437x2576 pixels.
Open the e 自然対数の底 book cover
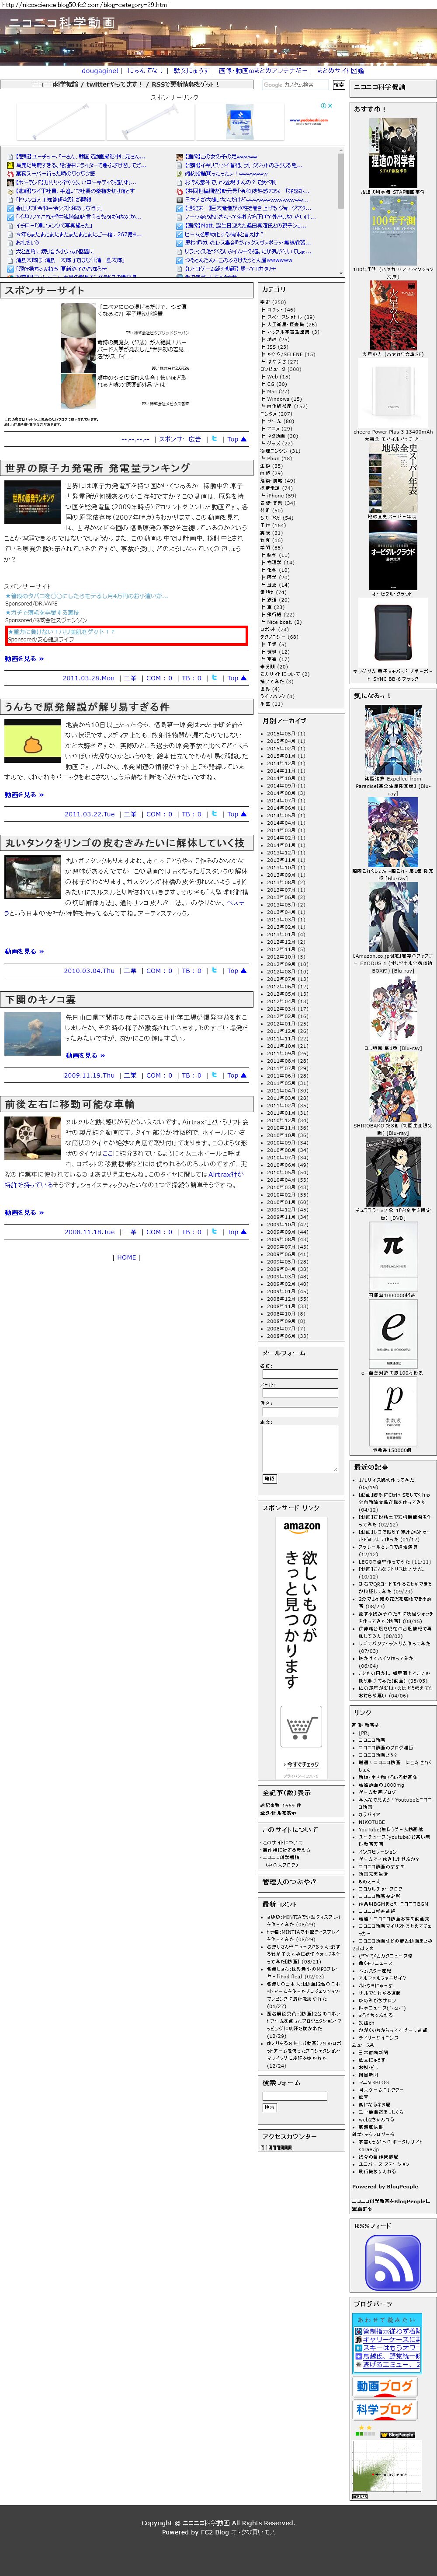pyautogui.click(x=393, y=1334)
